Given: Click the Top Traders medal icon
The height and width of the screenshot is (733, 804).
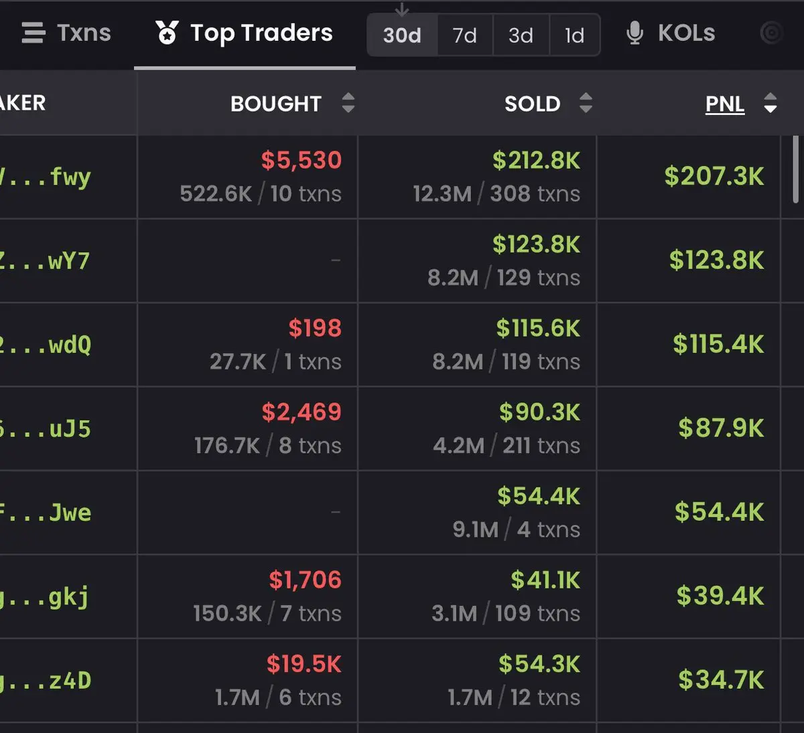Looking at the screenshot, I should coord(167,33).
